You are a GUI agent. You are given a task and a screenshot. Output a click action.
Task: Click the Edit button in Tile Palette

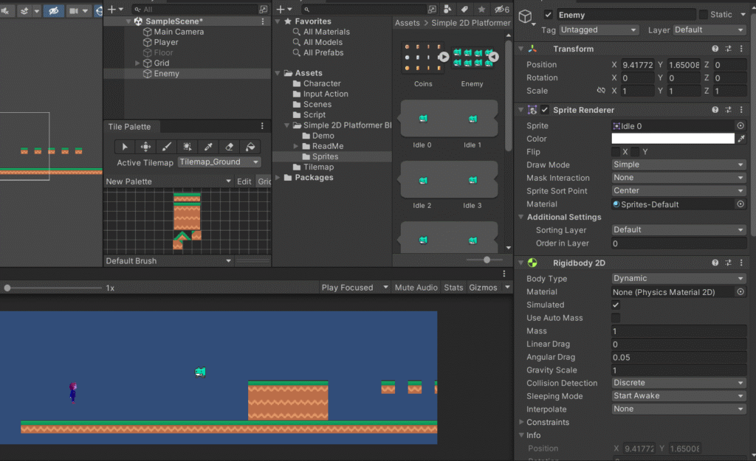pyautogui.click(x=244, y=181)
